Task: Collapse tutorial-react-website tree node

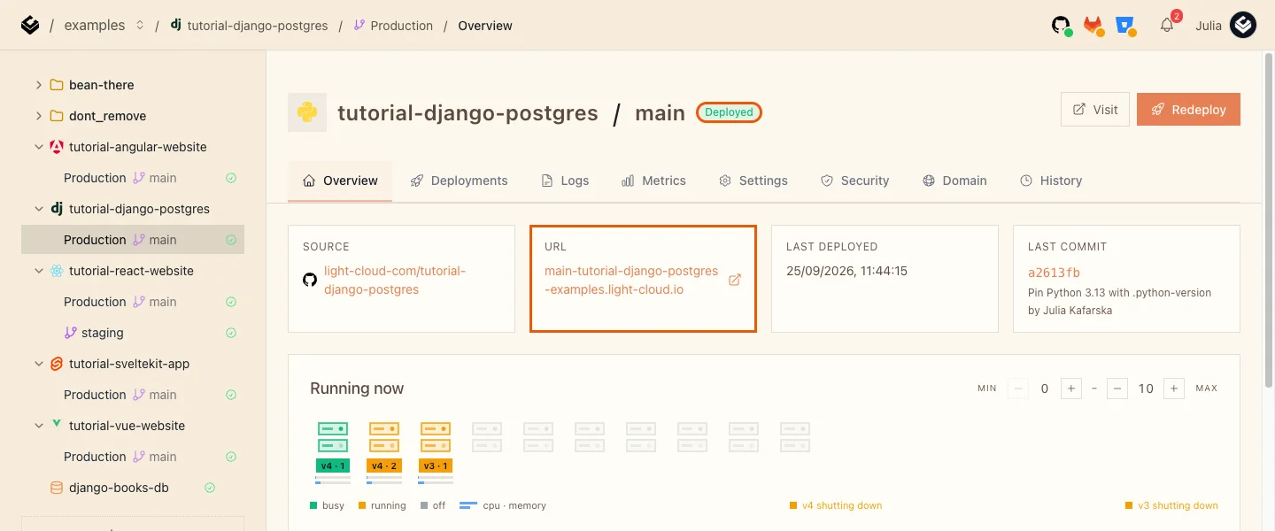Action: pos(38,271)
